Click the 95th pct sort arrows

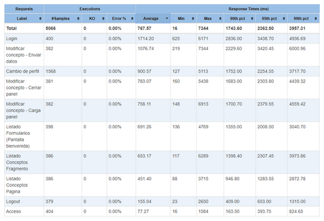(284, 19)
